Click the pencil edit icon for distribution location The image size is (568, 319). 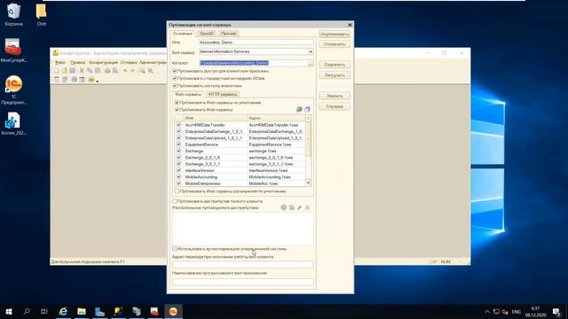tap(300, 207)
